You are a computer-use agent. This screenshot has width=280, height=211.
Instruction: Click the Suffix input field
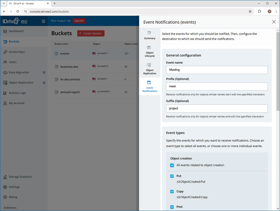pos(217,109)
